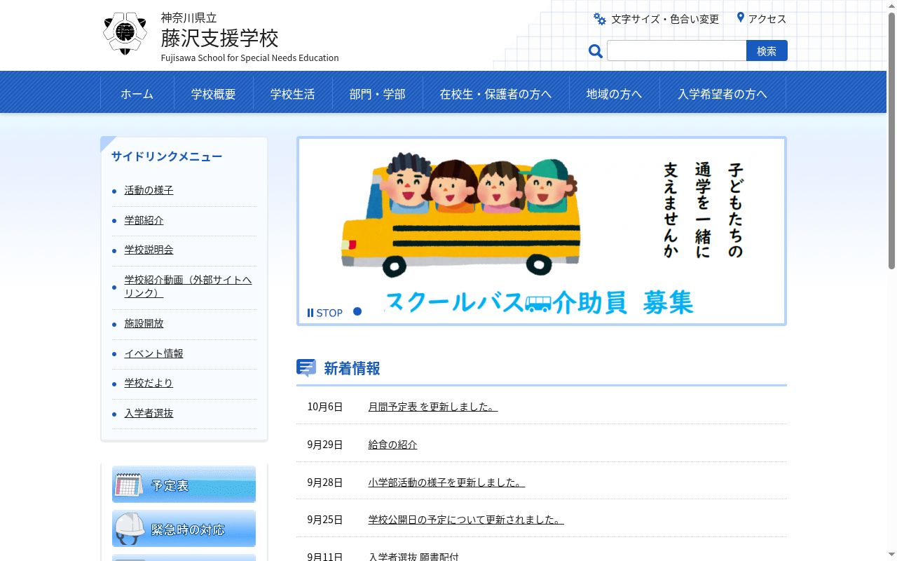Click the 検索 search button

(x=767, y=50)
